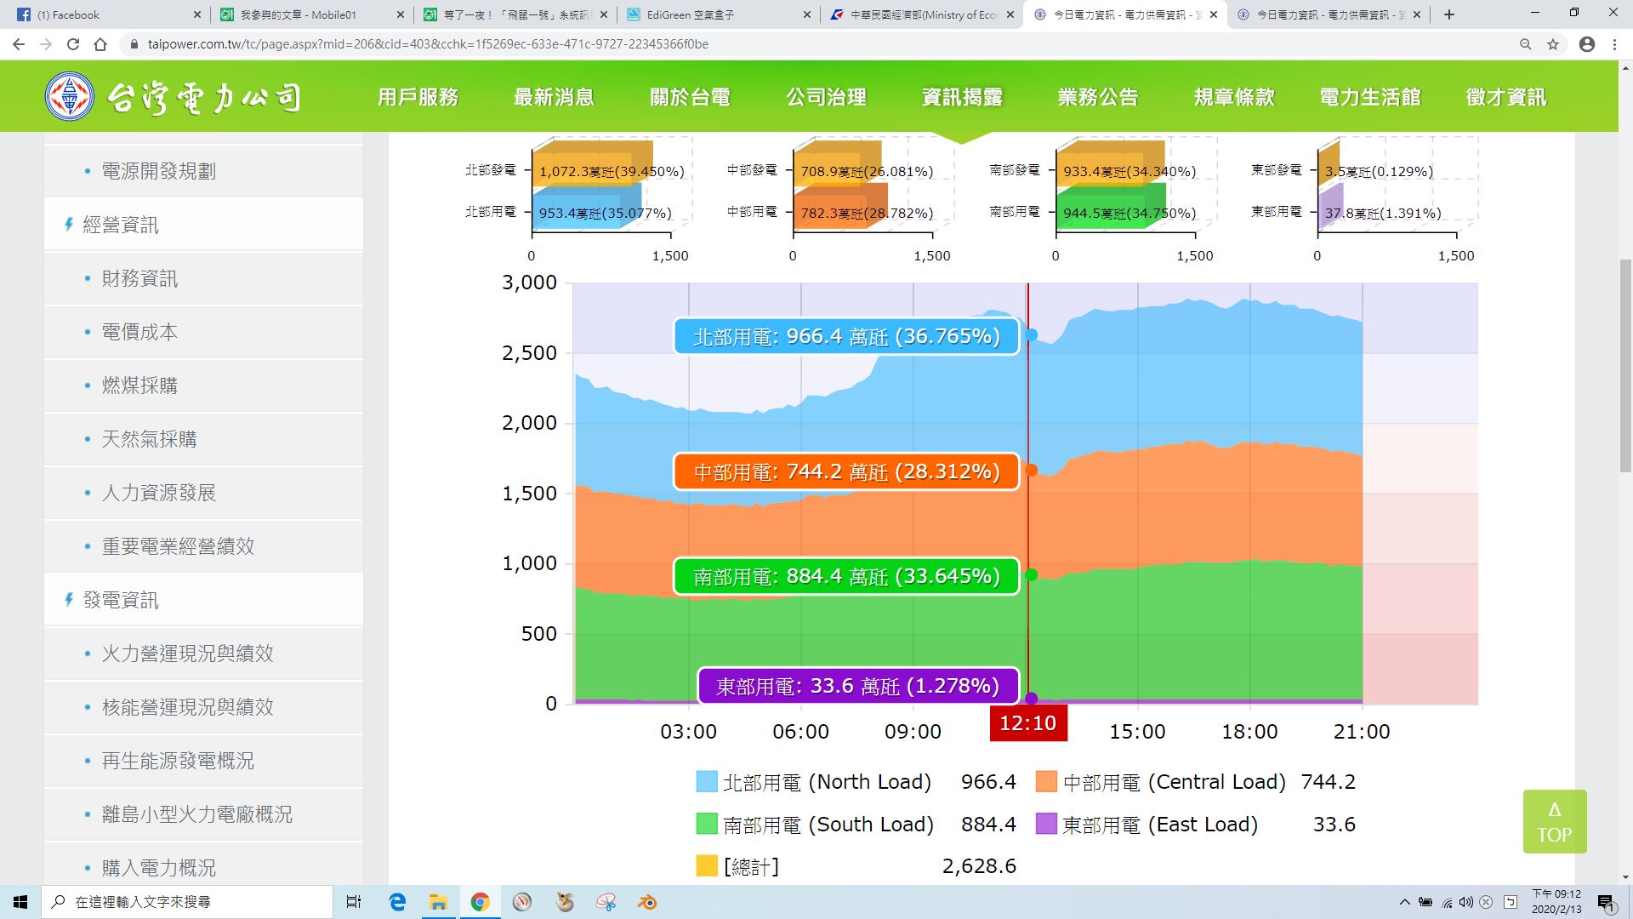Screen dimensions: 1633x919
Task: Open the browser home page icon
Action: 100,44
